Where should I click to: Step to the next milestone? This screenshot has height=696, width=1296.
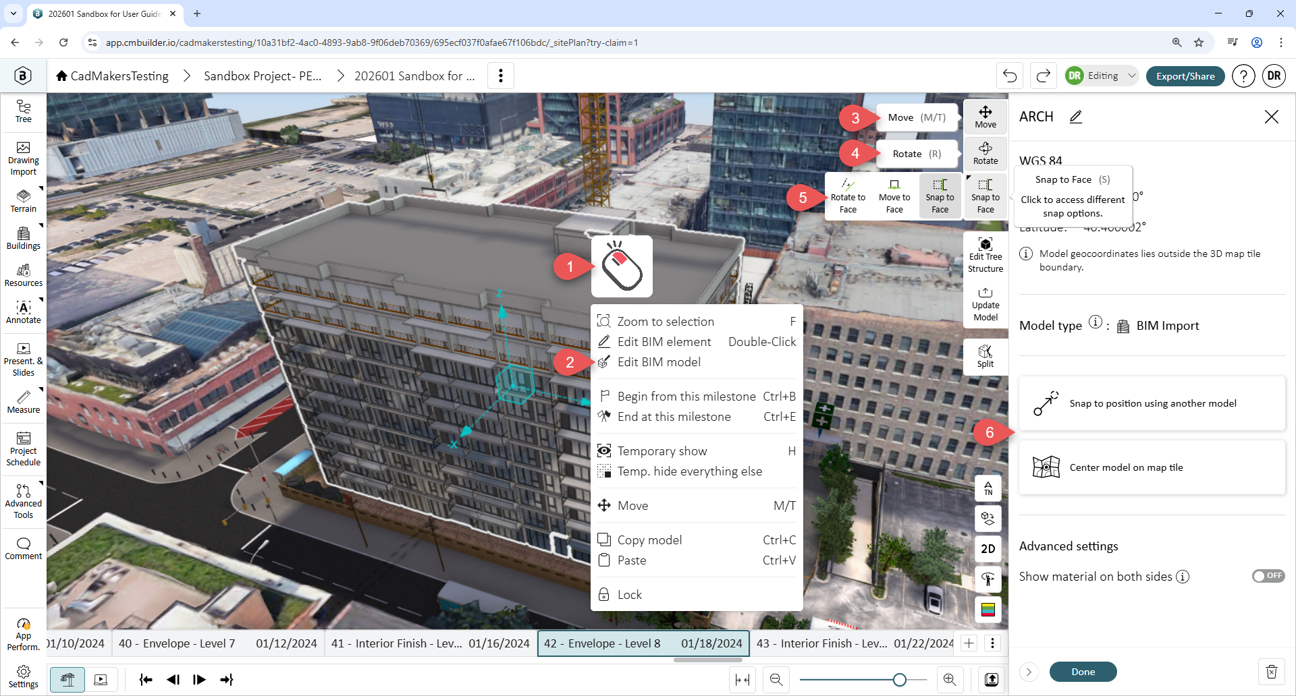point(199,680)
